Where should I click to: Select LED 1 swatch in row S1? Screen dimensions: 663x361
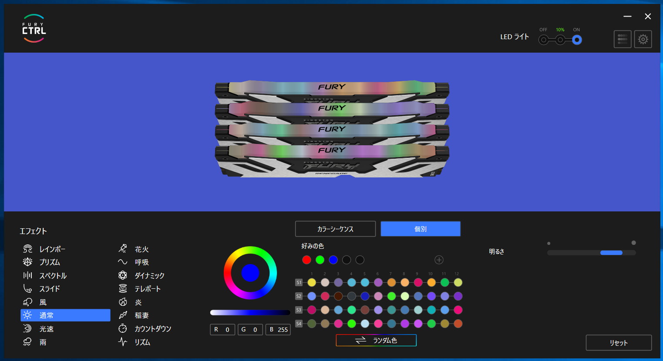pyautogui.click(x=312, y=282)
